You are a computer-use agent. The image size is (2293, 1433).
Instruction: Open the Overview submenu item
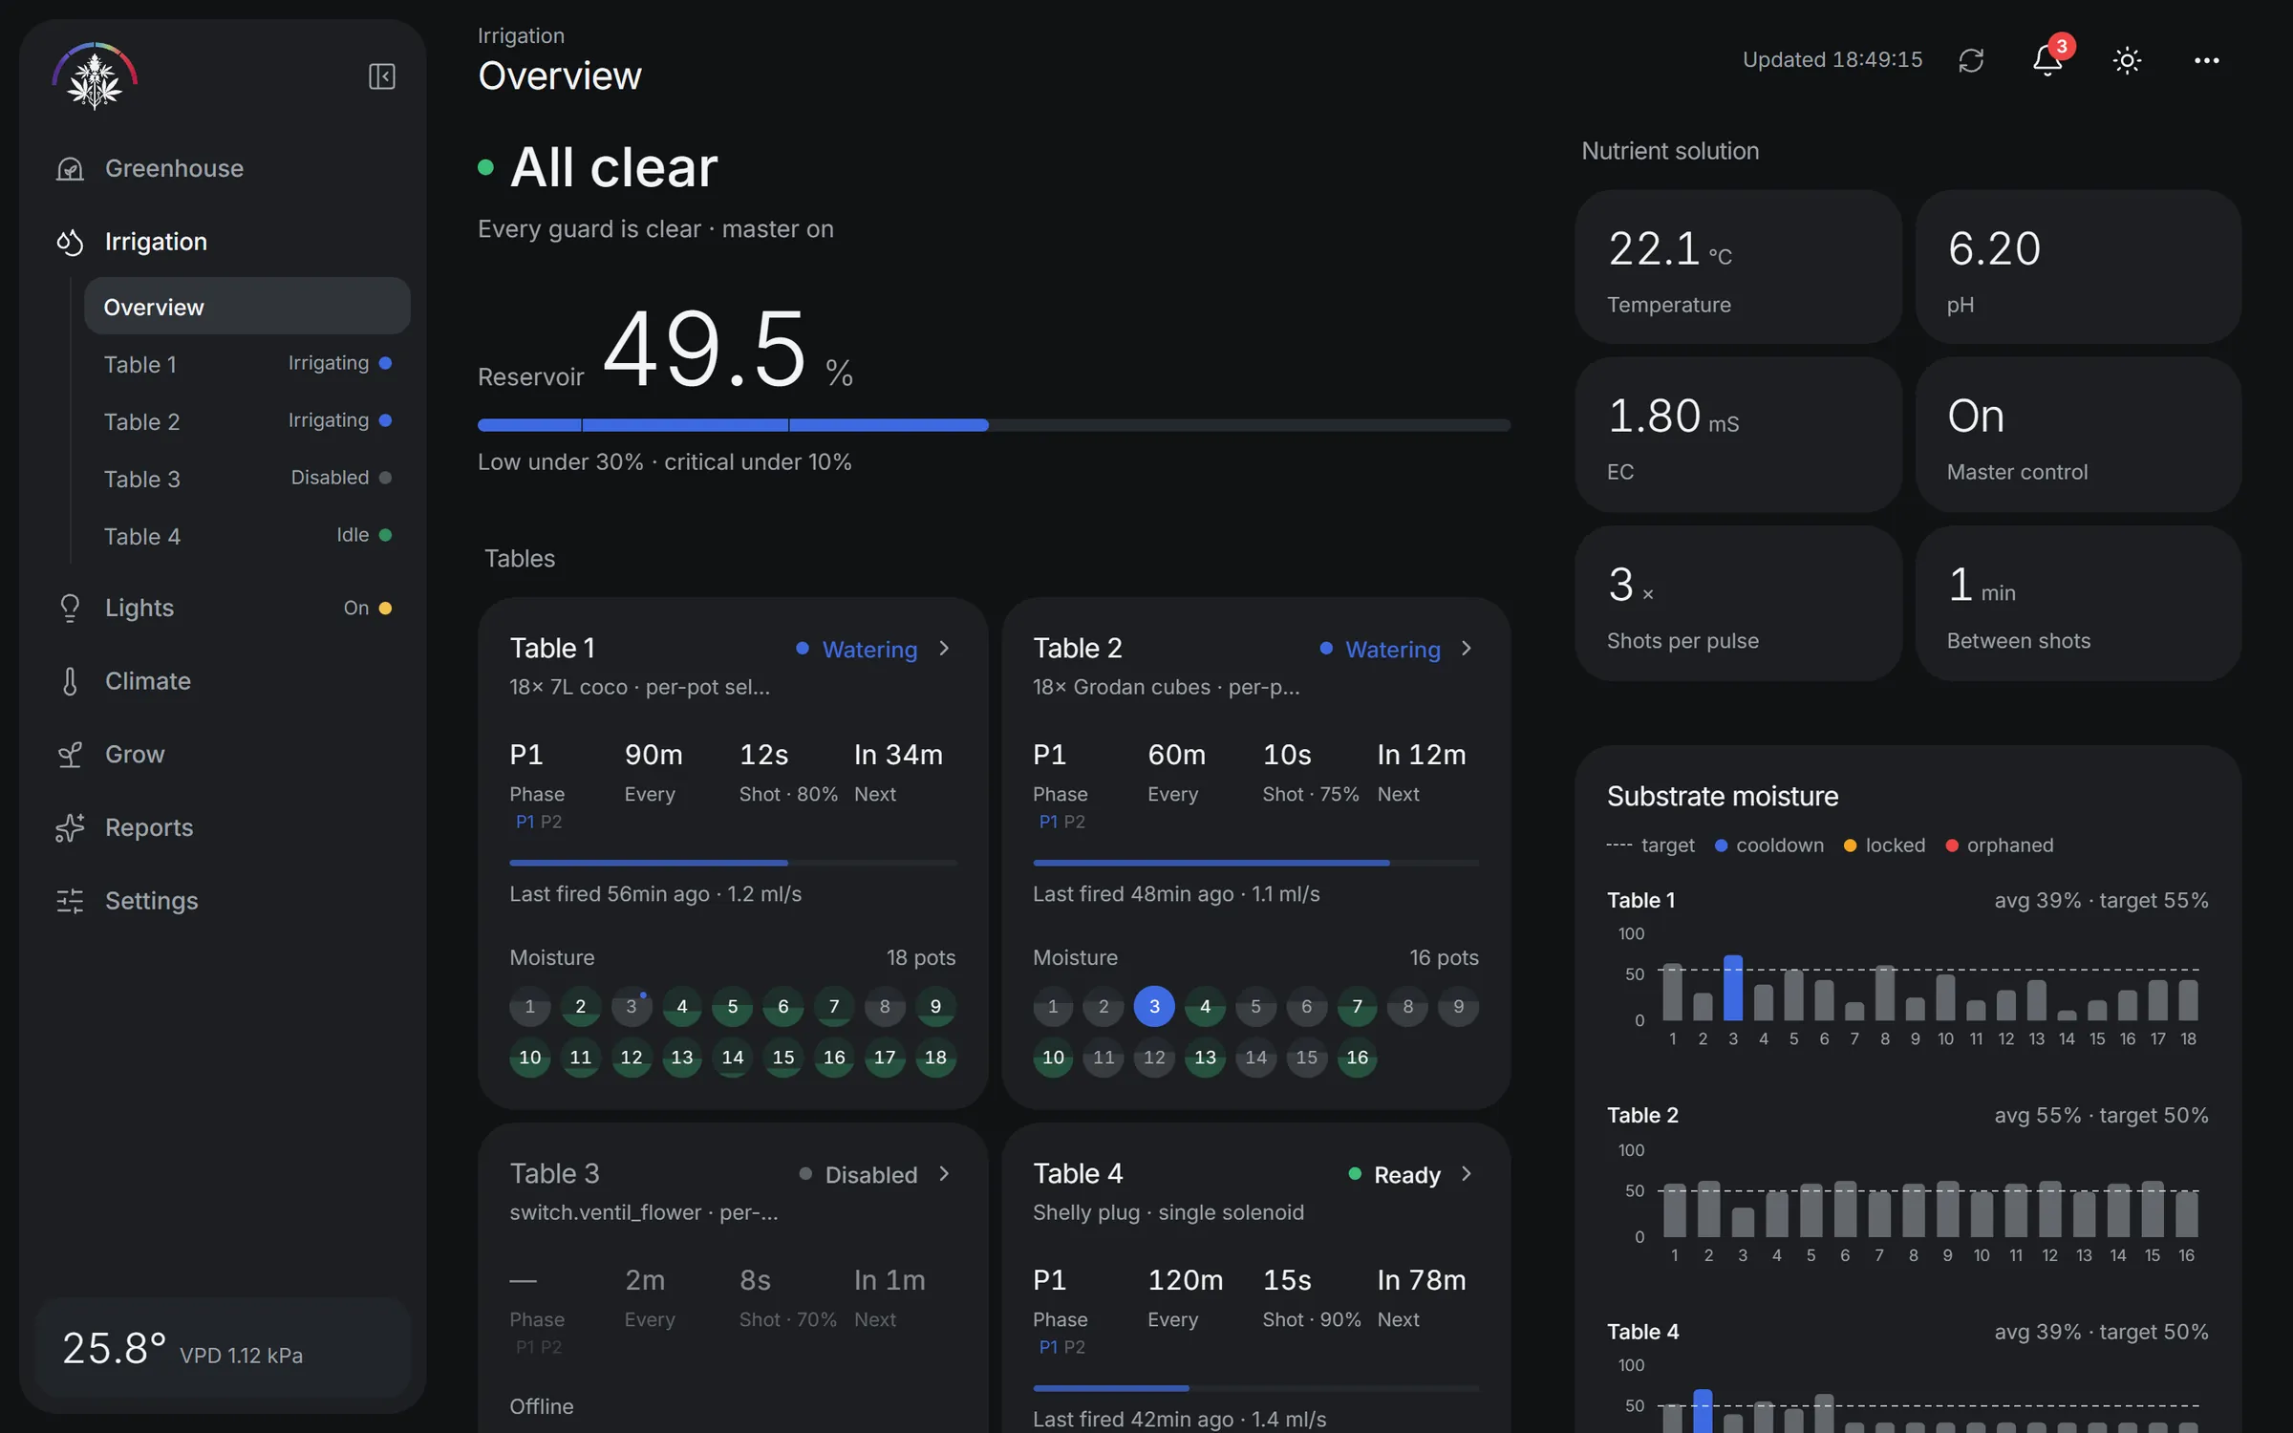click(x=247, y=307)
